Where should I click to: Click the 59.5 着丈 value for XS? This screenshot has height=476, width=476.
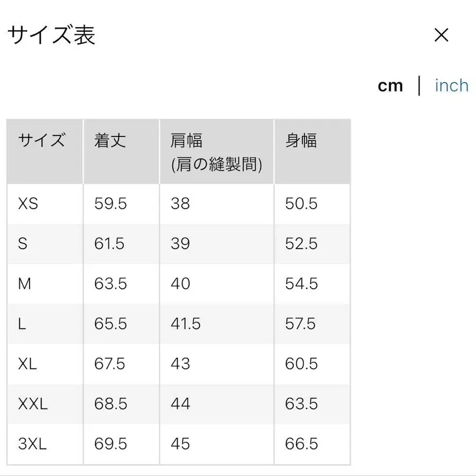pos(109,204)
